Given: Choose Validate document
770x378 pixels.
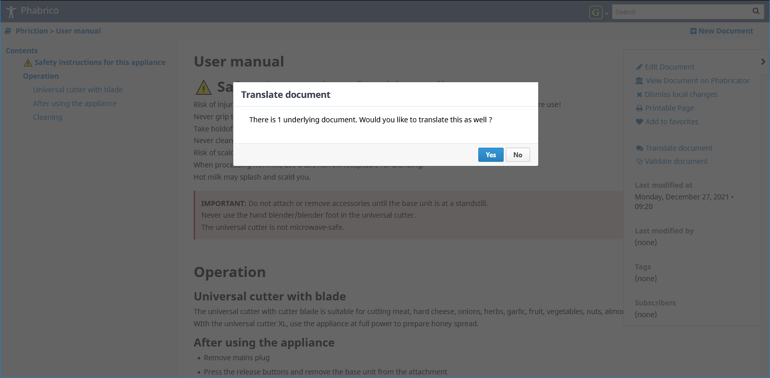Looking at the screenshot, I should [676, 161].
